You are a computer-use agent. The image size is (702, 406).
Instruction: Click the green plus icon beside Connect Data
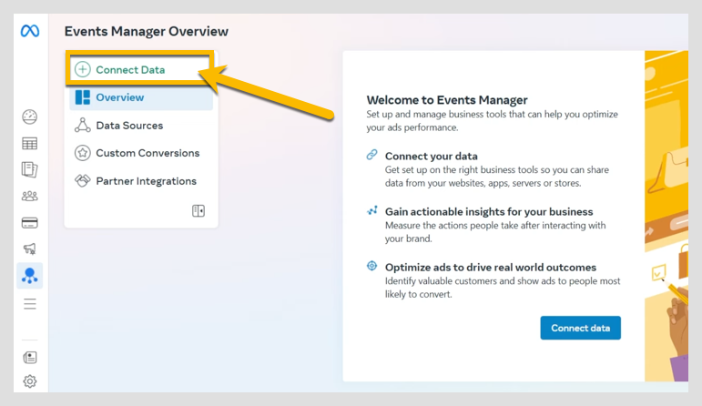click(83, 70)
